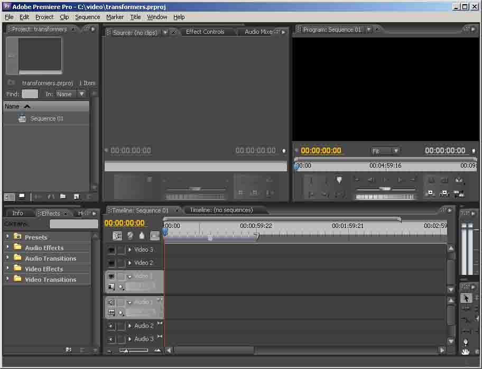Expand the Audio Effects folder
Image resolution: width=482 pixels, height=369 pixels.
pyautogui.click(x=7, y=247)
